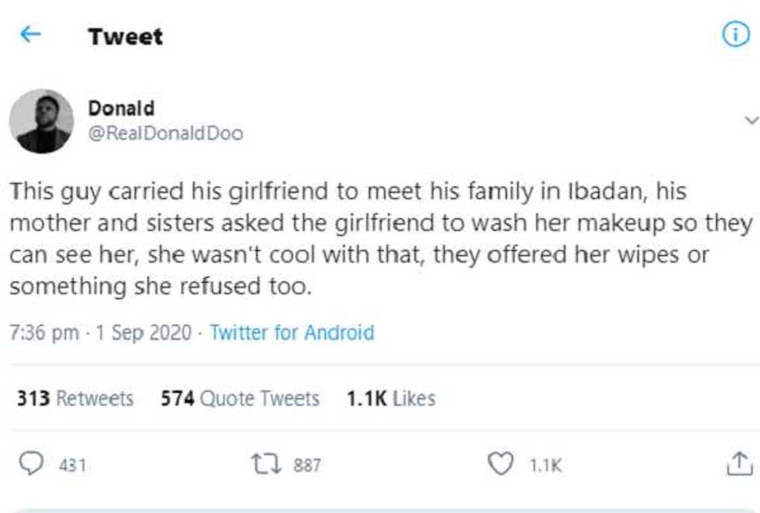Click the "7:36 pm" timestamp
Viewport: 760px width, 513px height.
(x=43, y=332)
